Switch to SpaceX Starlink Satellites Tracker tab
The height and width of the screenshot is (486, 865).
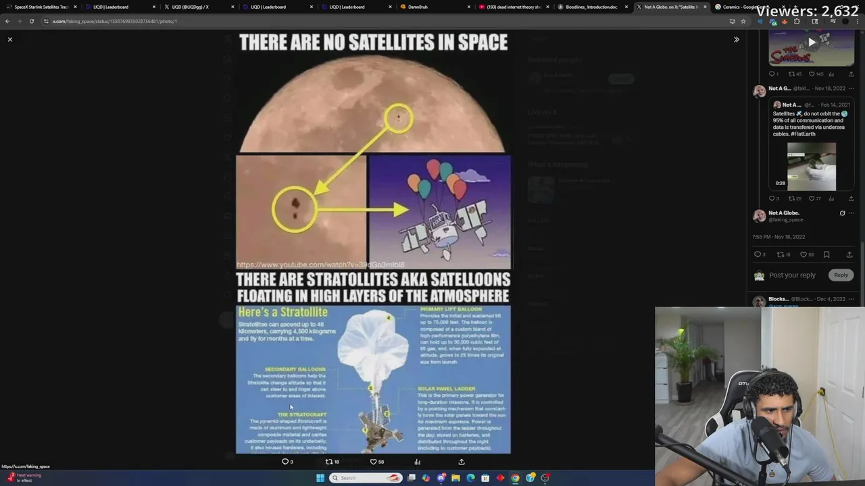pos(42,7)
